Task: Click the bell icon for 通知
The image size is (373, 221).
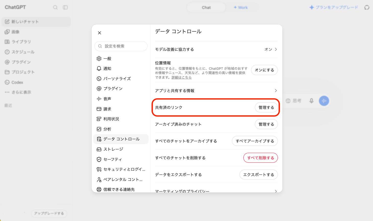Action: coord(99,68)
